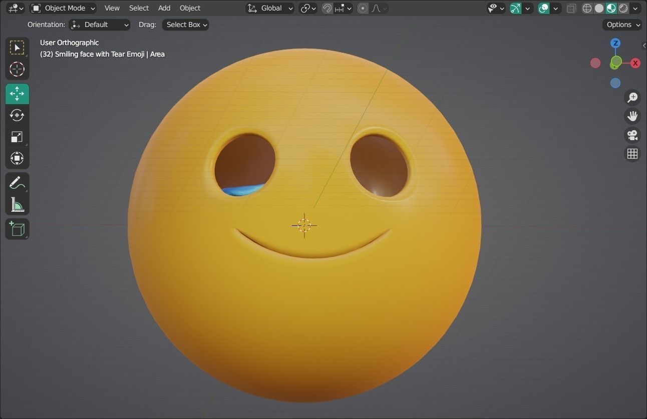Viewport: 647px width, 419px height.
Task: Open the Object Mode dropdown
Action: (63, 8)
